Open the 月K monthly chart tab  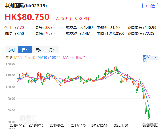(x=52, y=50)
